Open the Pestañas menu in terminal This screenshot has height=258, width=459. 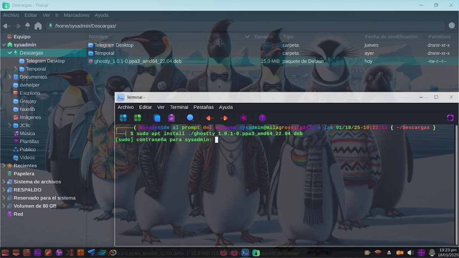(203, 107)
